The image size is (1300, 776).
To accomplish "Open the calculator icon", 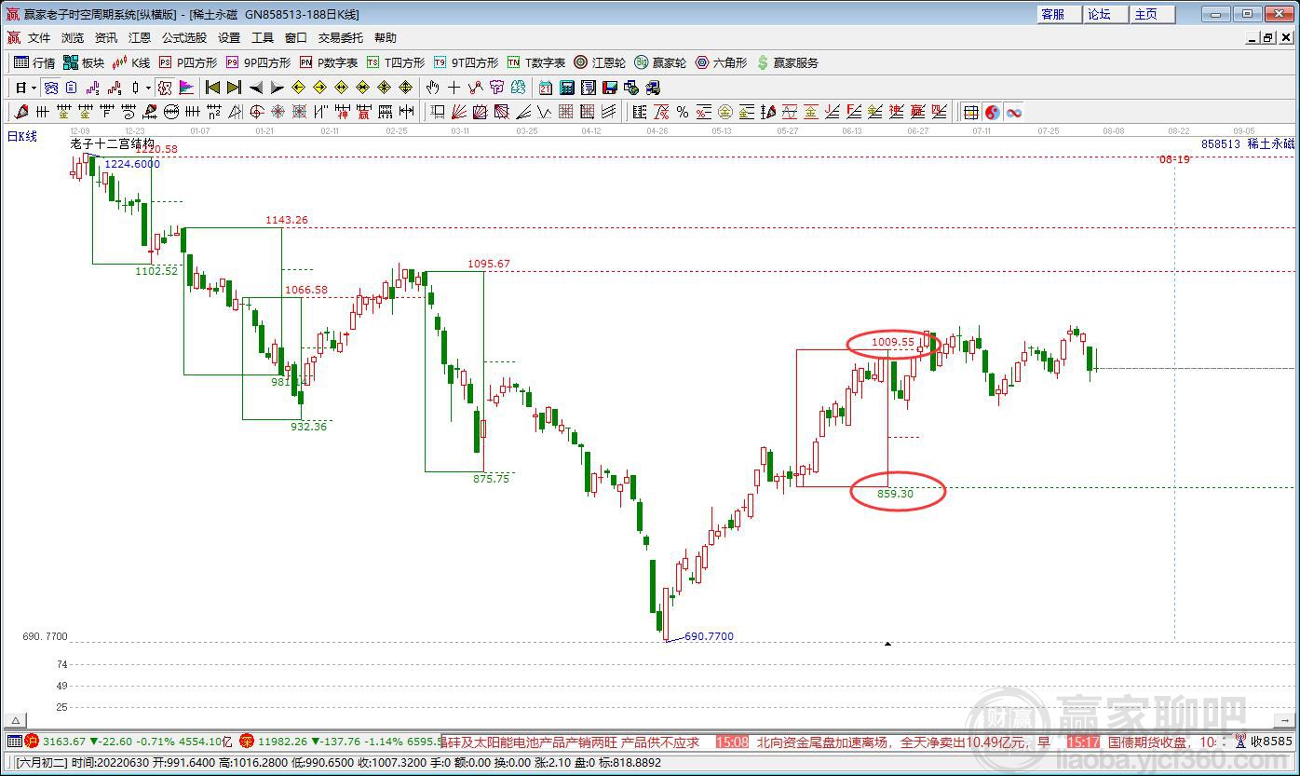I will tap(567, 88).
